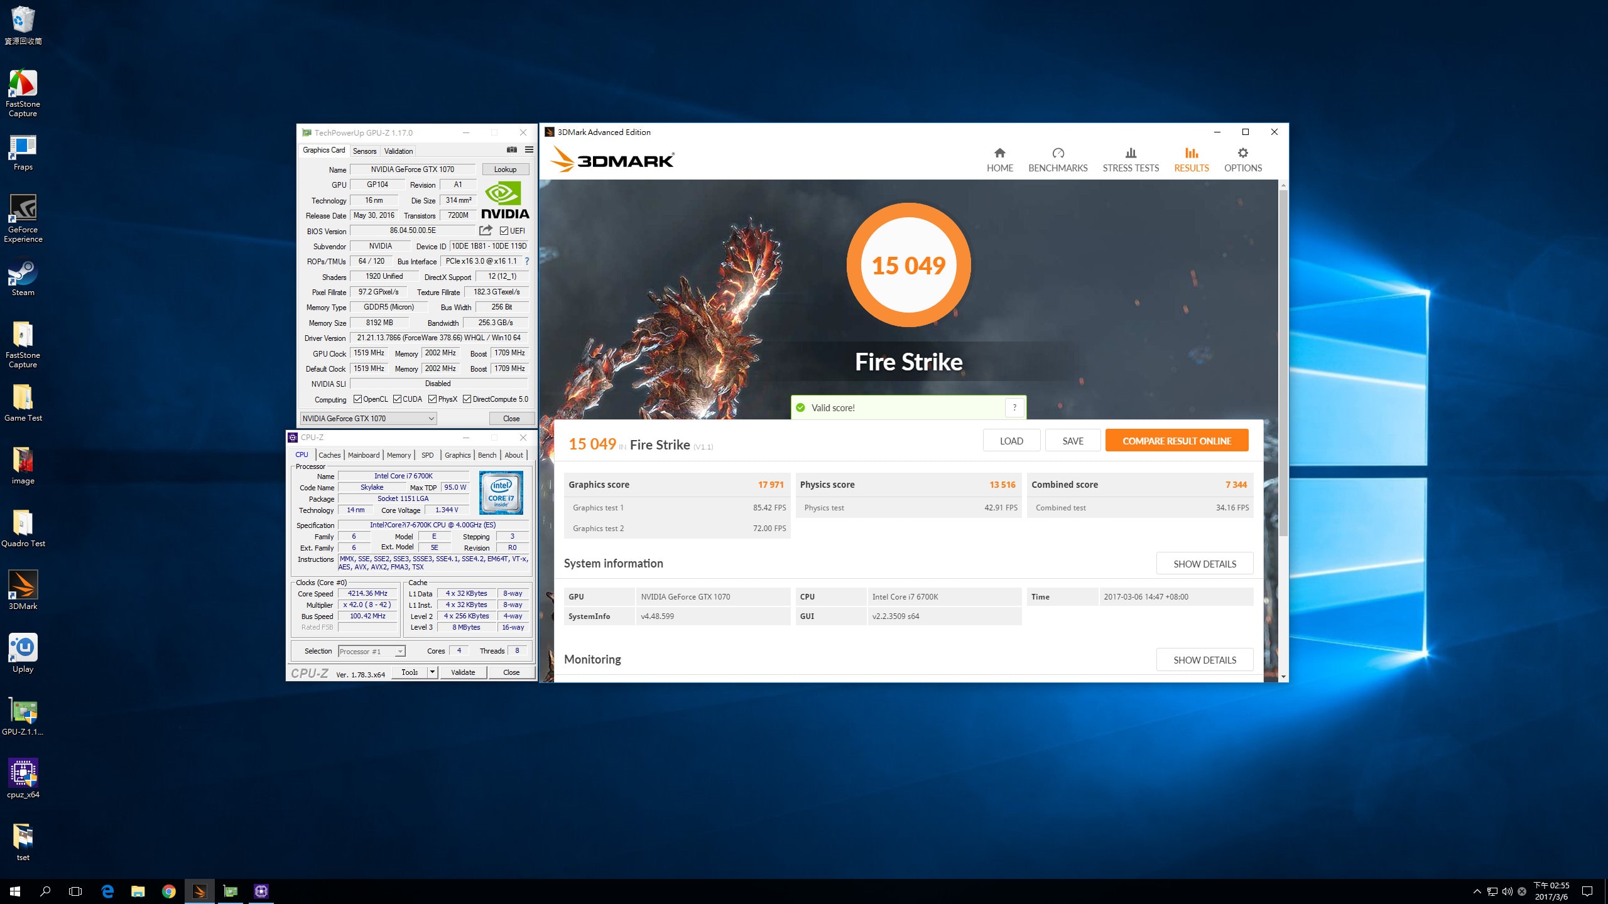Toggle the OpenCL checkbox
The height and width of the screenshot is (904, 1608).
pos(357,399)
